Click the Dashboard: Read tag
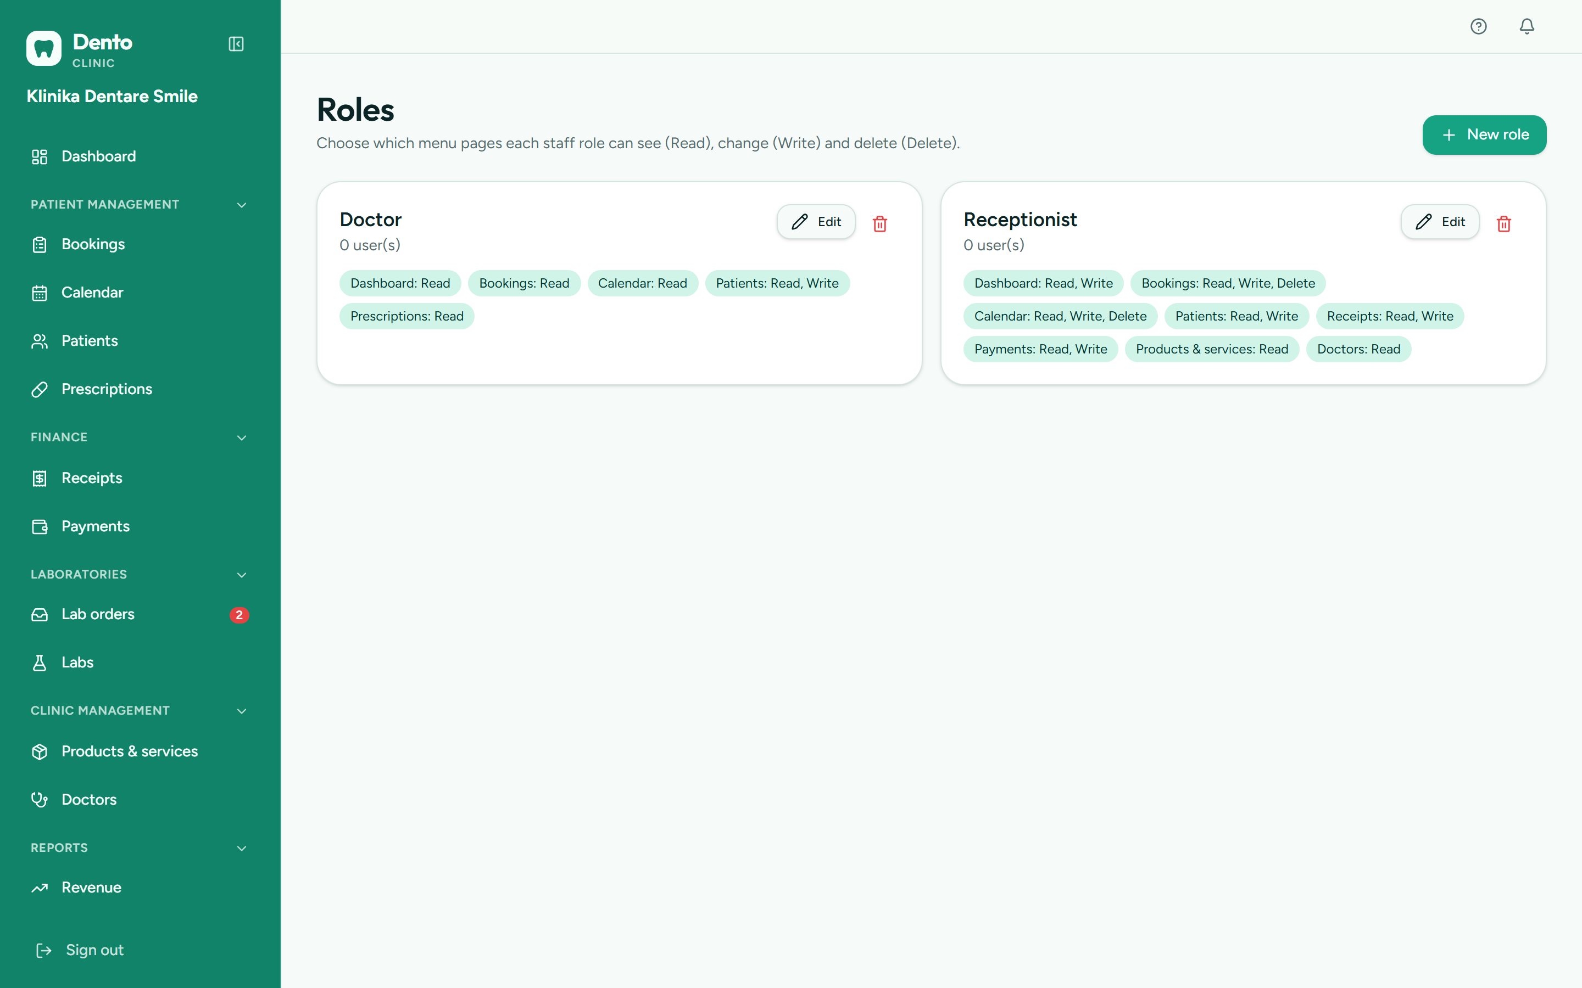Image resolution: width=1582 pixels, height=988 pixels. point(400,284)
